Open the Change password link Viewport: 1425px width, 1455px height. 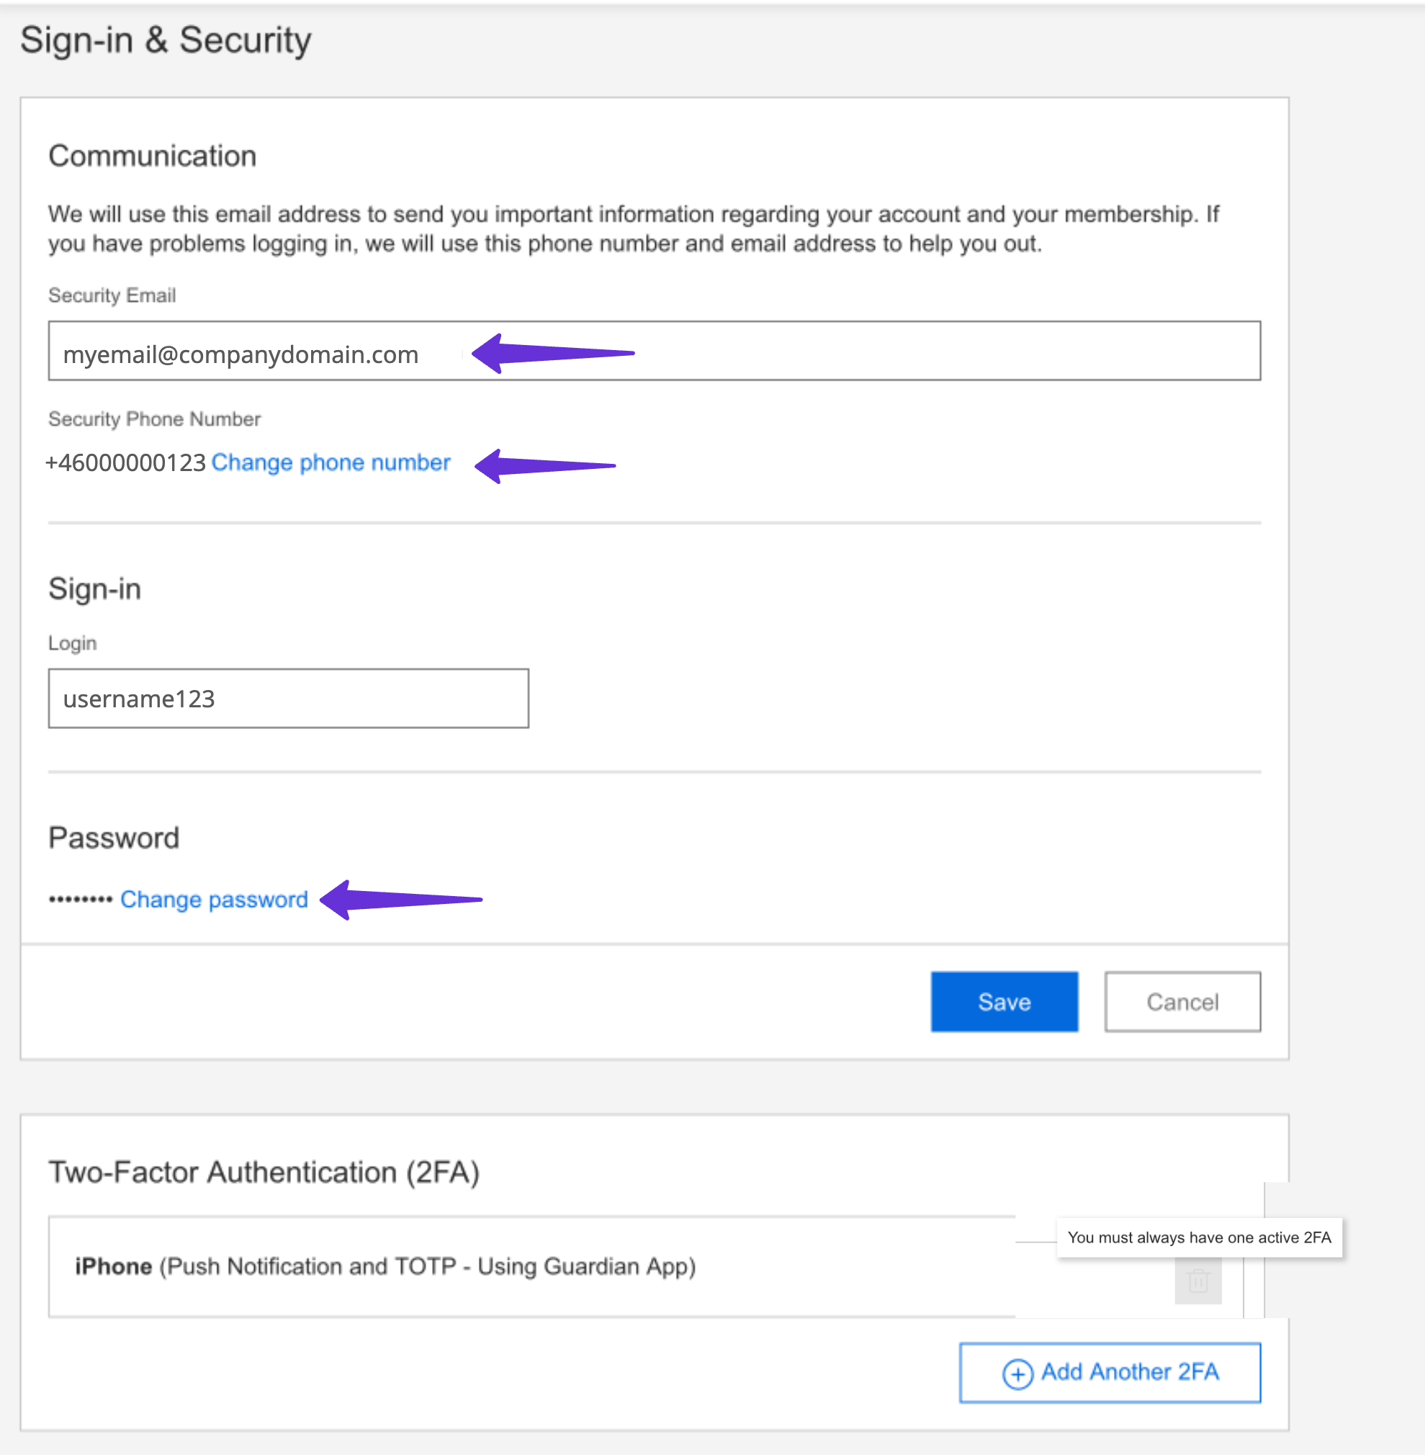(214, 900)
